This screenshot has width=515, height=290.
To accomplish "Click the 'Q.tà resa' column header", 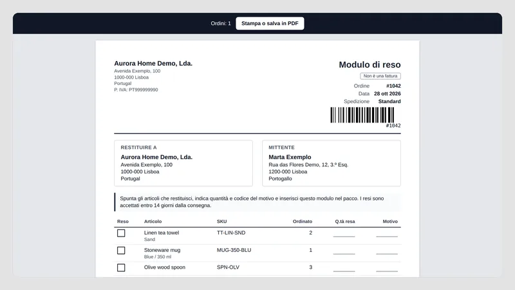I will tap(345, 222).
